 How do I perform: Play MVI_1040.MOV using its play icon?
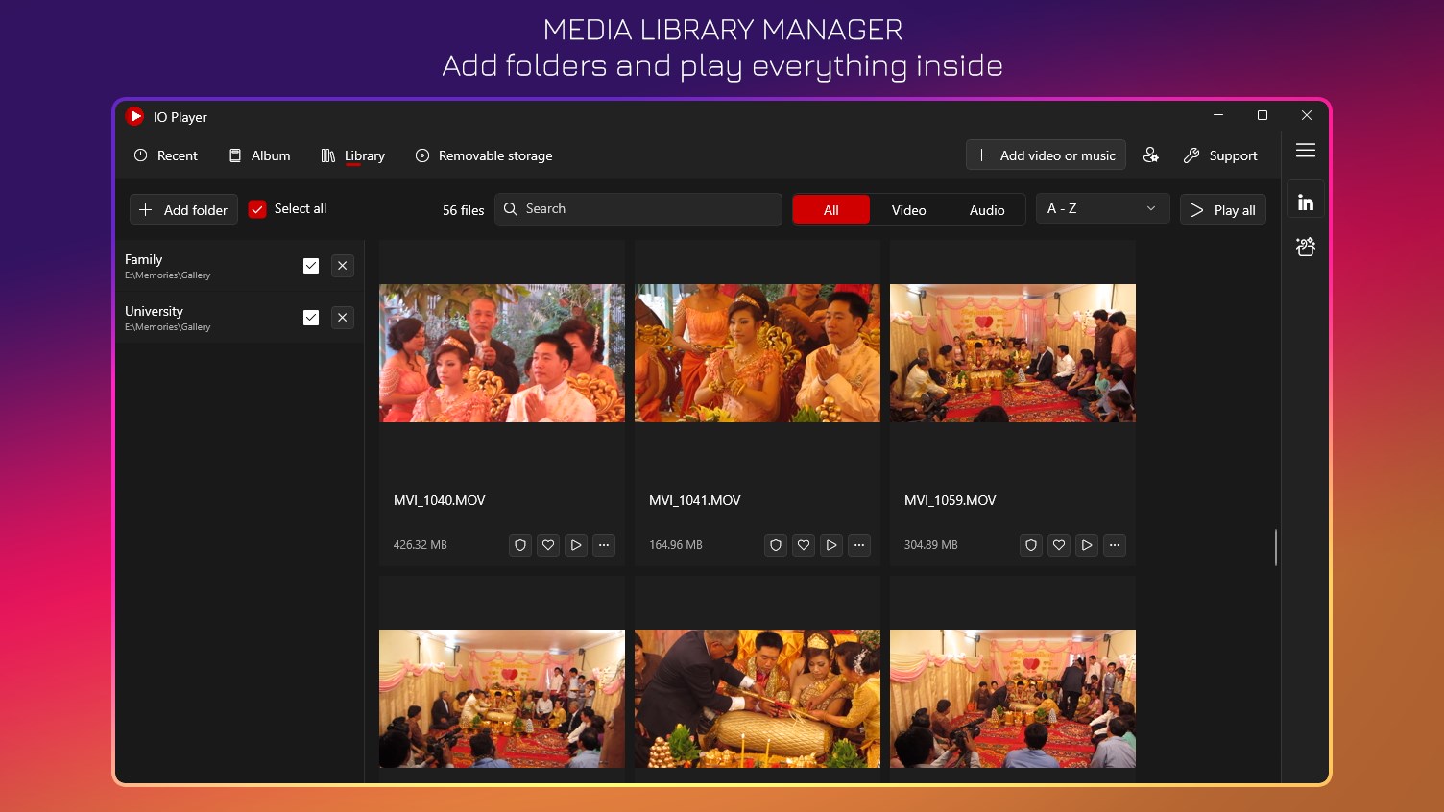576,545
